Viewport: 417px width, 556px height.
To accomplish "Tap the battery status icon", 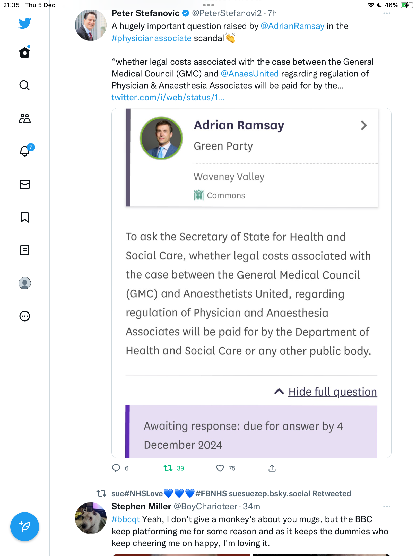I will coord(407,5).
